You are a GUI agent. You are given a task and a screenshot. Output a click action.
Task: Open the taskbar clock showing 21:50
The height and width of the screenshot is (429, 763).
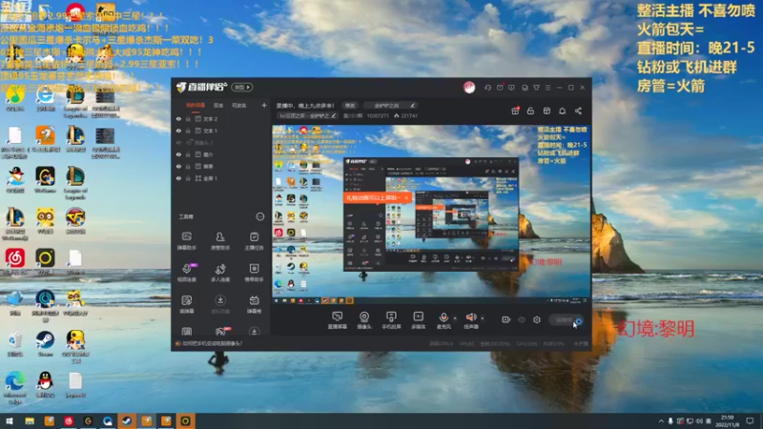point(727,421)
